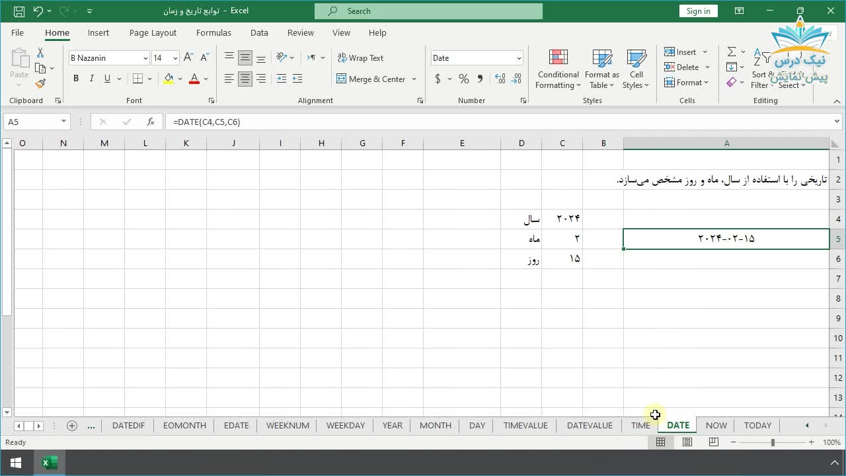Click Increase Font Size icon
The height and width of the screenshot is (476, 846).
pyautogui.click(x=188, y=58)
